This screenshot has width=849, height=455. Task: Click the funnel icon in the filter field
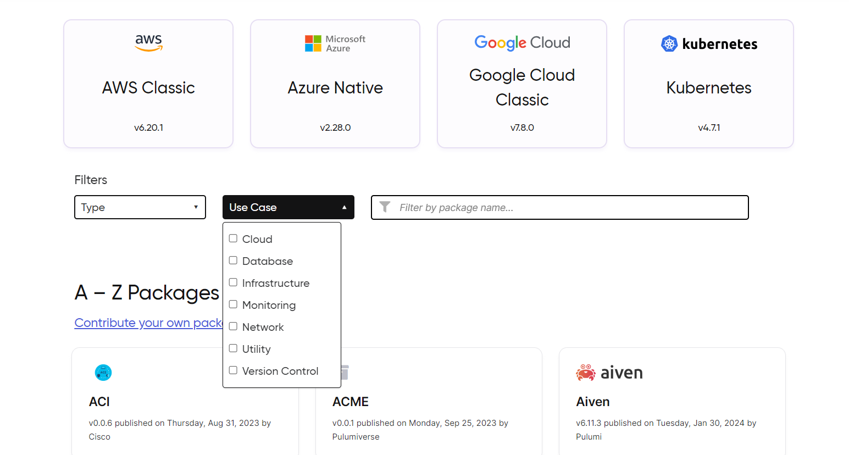tap(385, 207)
